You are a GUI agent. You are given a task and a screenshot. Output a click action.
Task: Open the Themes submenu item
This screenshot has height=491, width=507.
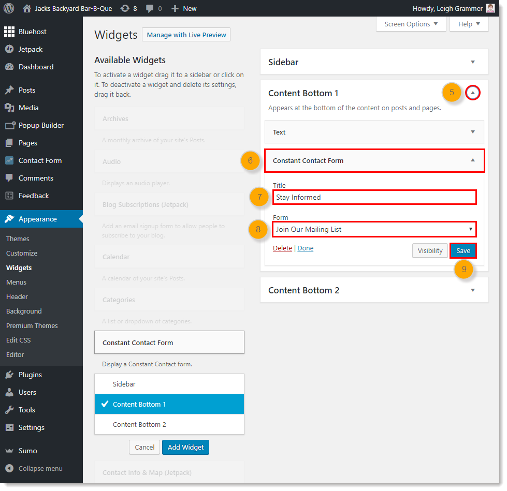click(18, 239)
